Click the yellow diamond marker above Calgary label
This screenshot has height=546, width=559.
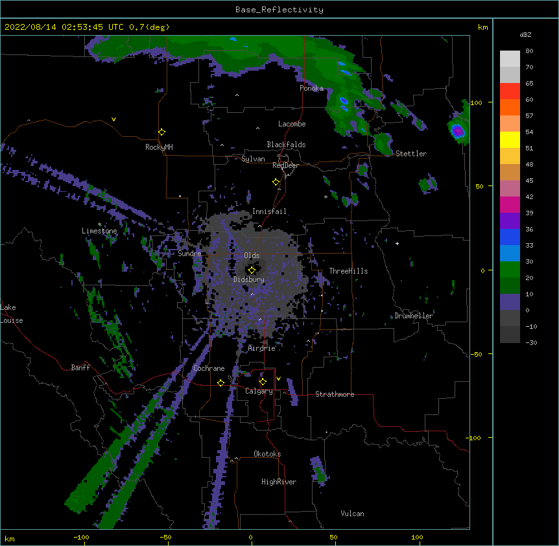[263, 382]
